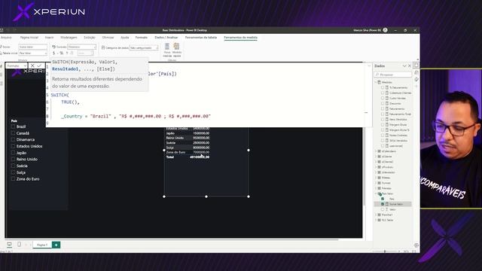Check the Suécia option in slicer
The height and width of the screenshot is (271, 482).
13,166
